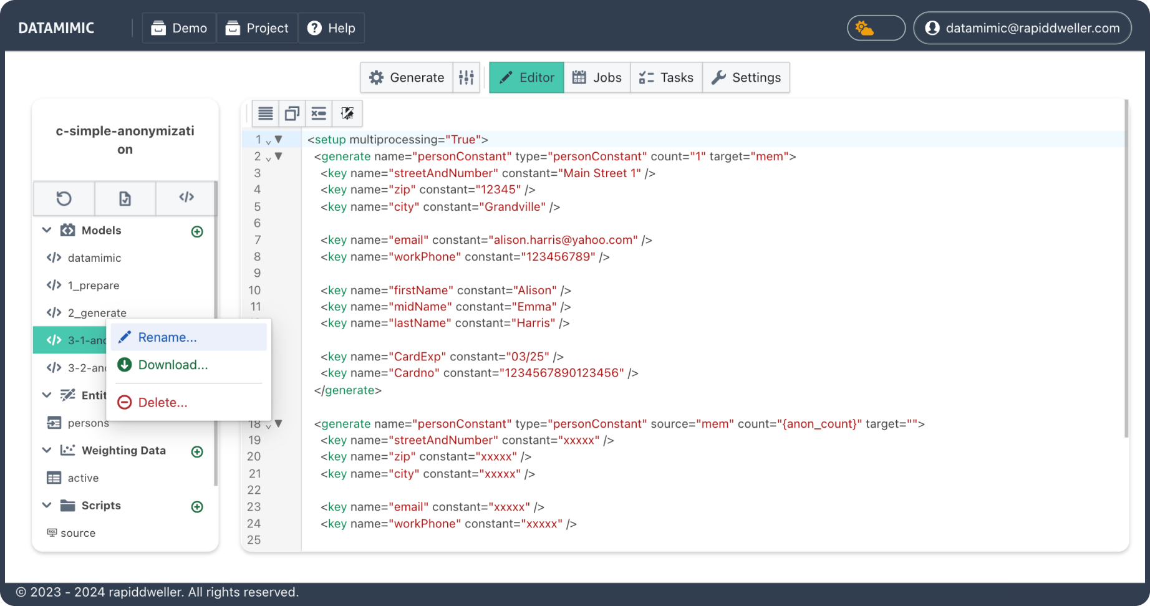The height and width of the screenshot is (606, 1150).
Task: Click the validate model document icon
Action: tap(125, 198)
